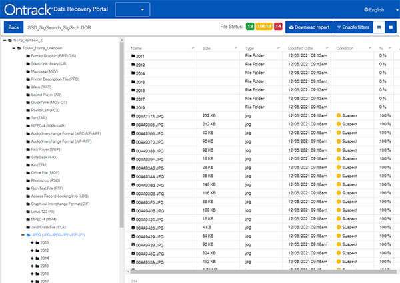Image resolution: width=400 pixels, height=283 pixels.
Task: Click the MPEG-4 (MP4) folder icon
Action: pyautogui.click(x=28, y=219)
